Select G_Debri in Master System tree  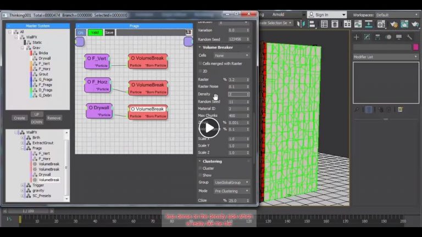coord(45,95)
